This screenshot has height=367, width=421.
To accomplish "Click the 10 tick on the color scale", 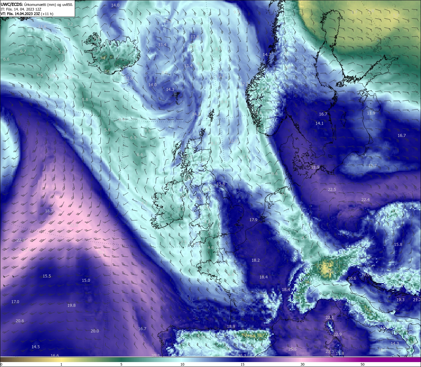I will click(182, 364).
